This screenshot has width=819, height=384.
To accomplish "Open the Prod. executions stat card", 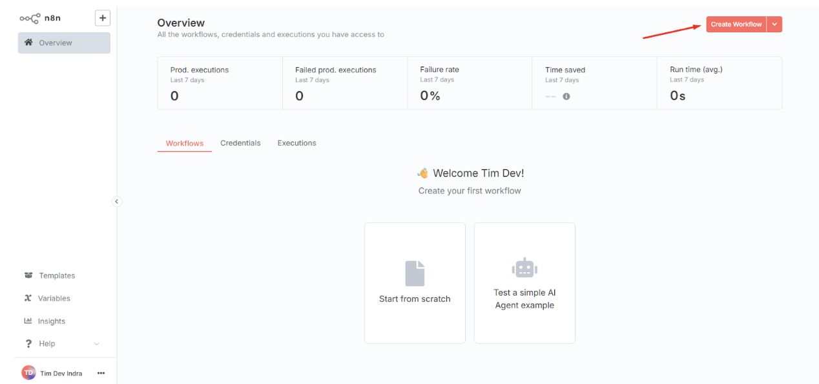I will click(x=220, y=83).
